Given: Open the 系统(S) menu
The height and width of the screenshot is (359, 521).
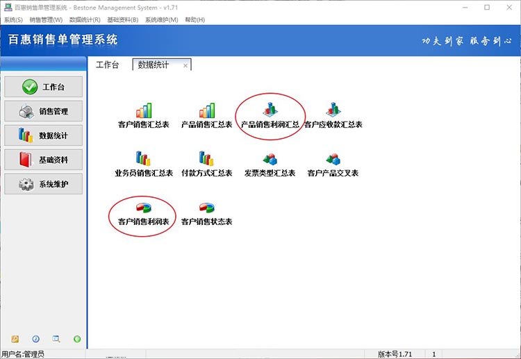Looking at the screenshot, I should pyautogui.click(x=13, y=19).
